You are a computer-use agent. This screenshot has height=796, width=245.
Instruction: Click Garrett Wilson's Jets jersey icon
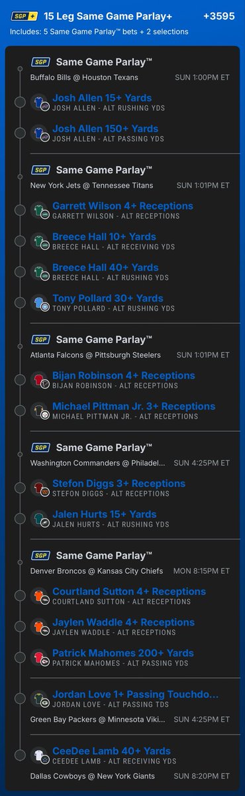click(x=40, y=211)
